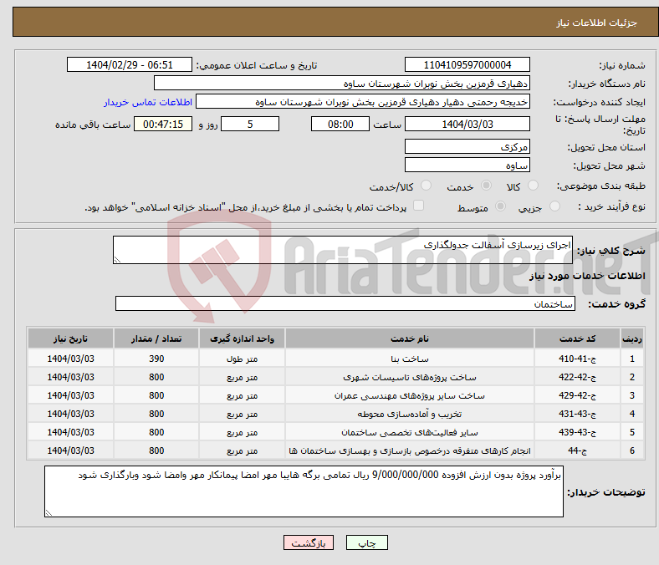The height and width of the screenshot is (565, 659).
Task: Click the بازگشت back button
Action: [x=309, y=542]
